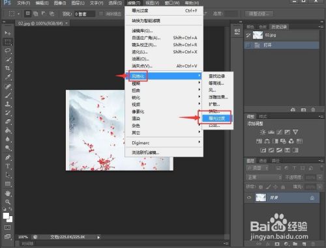Image resolution: width=326 pixels, height=248 pixels.
Task: Select the Move tool
Action: point(8,33)
